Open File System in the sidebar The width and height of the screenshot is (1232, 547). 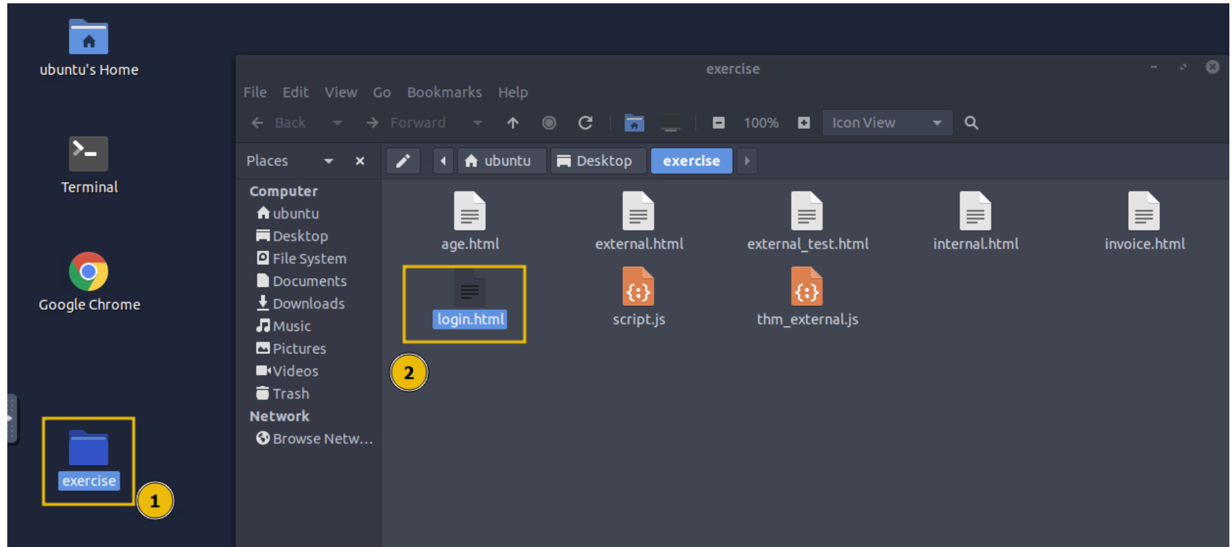(302, 258)
